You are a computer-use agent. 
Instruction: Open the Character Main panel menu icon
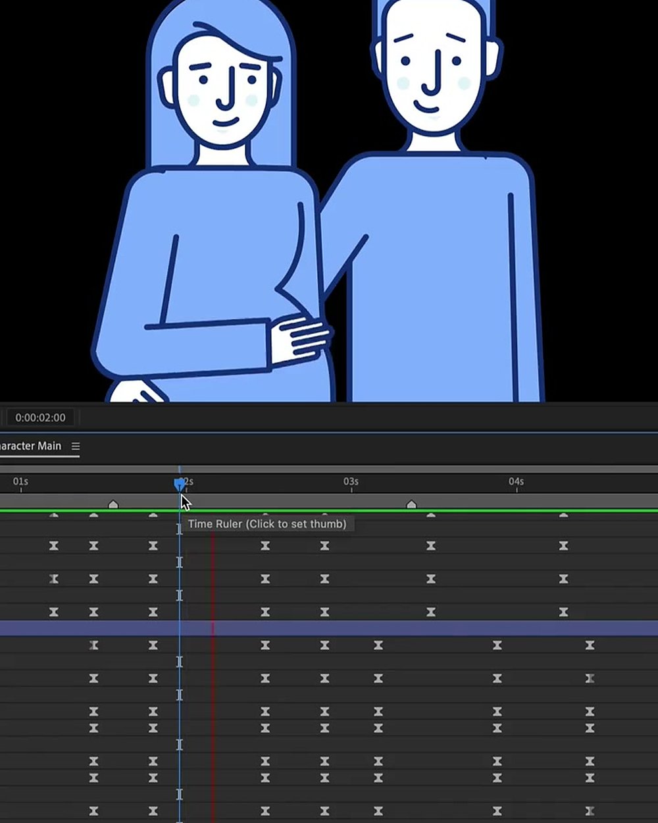pos(76,446)
